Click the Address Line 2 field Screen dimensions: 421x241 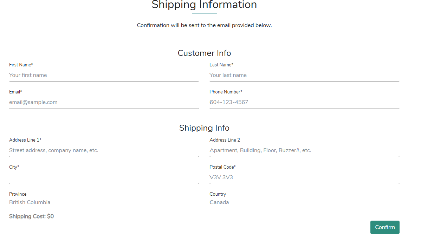click(304, 150)
